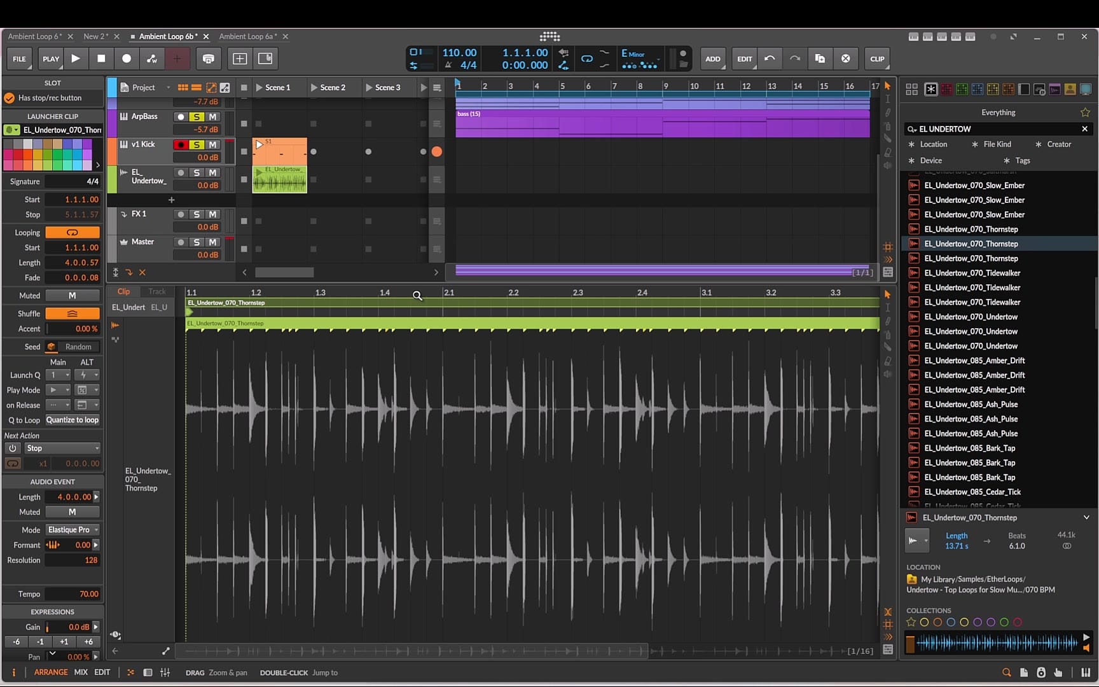
Task: Mute the launcher clip with Muted M
Action: pyautogui.click(x=73, y=296)
